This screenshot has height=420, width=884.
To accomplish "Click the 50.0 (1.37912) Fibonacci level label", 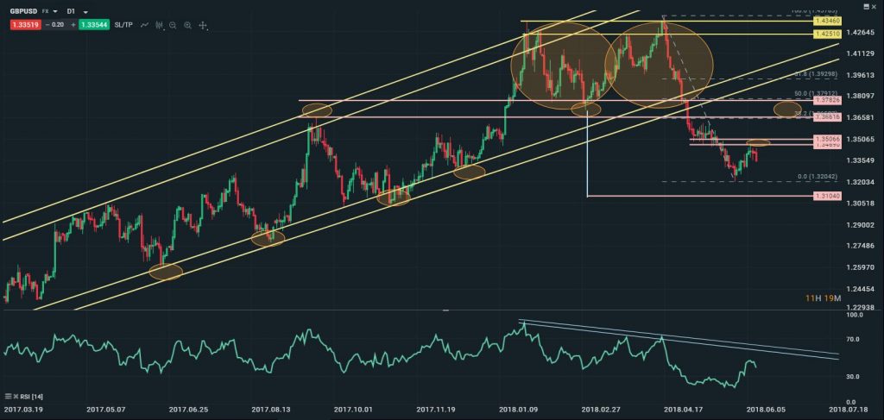I will (816, 93).
